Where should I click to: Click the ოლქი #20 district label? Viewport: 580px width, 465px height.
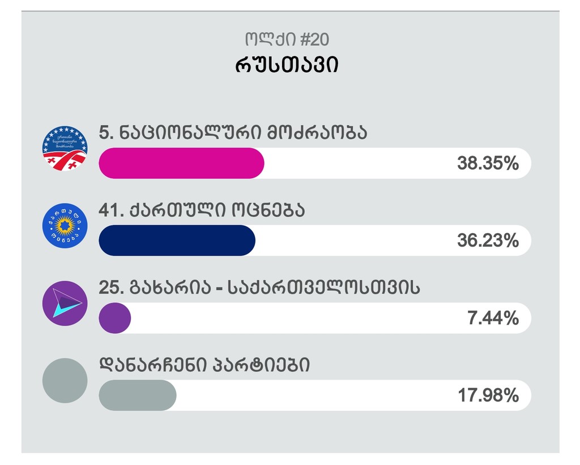pyautogui.click(x=287, y=39)
